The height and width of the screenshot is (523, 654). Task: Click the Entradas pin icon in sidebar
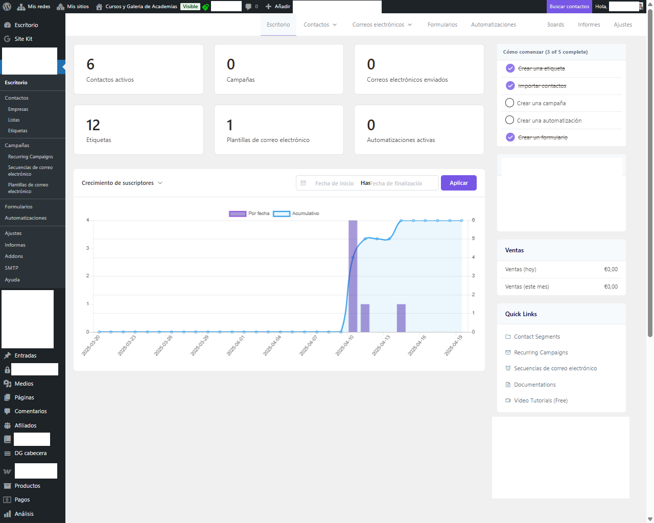click(7, 355)
